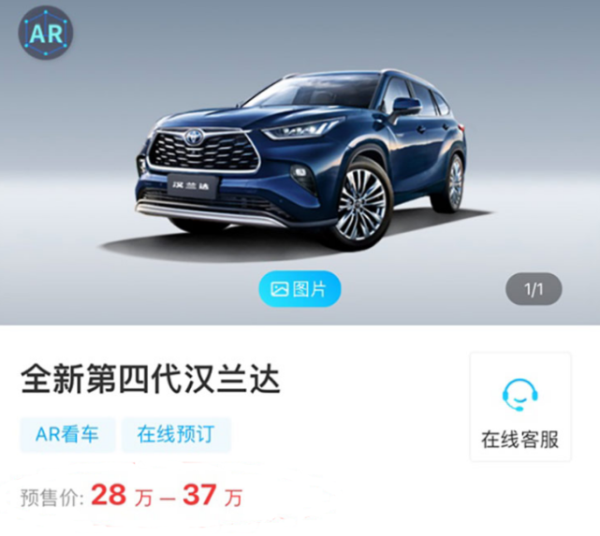Click the 预售价 label text
Viewport: 600px width, 536px height.
coord(52,498)
